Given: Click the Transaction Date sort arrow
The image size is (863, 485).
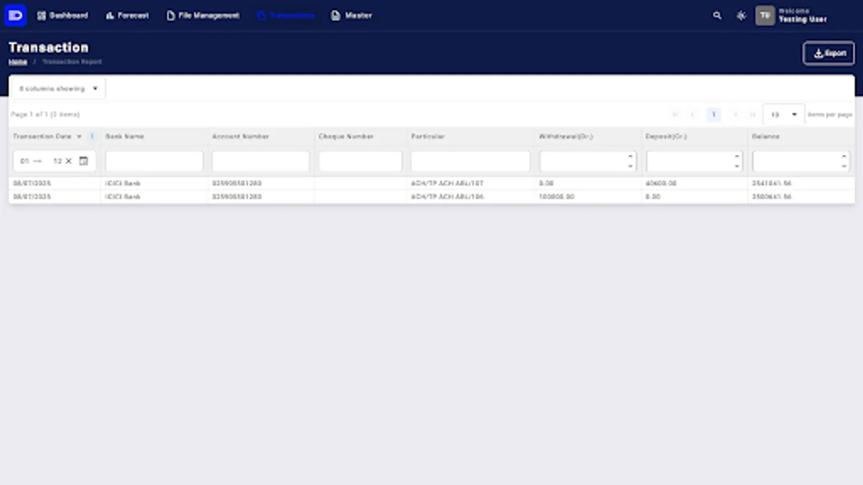Looking at the screenshot, I should coord(79,136).
